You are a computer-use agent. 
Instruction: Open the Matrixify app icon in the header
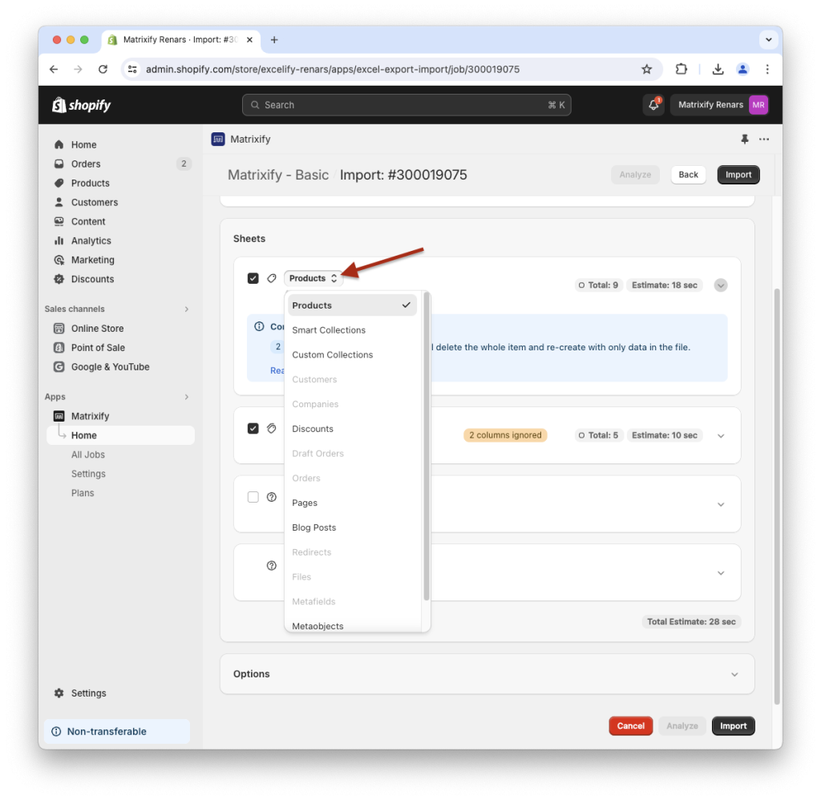click(x=218, y=139)
